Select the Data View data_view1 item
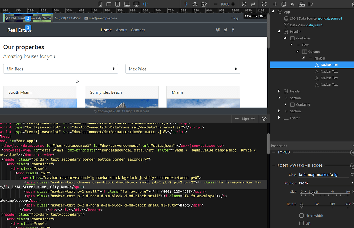Image resolution: width=354 pixels, height=228 pixels. pos(303,25)
